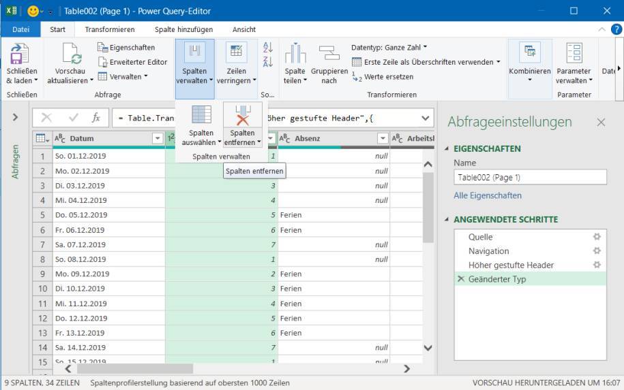Click Zeilen verringern icon
The image size is (624, 390).
click(x=236, y=53)
